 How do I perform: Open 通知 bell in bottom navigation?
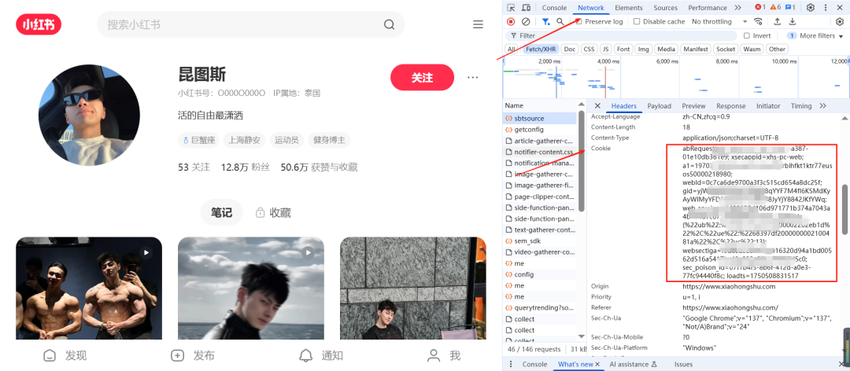click(x=321, y=355)
